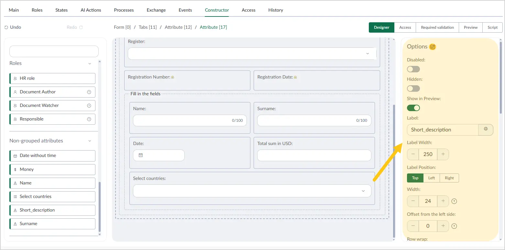Click the info icon on Document Watcher
Screen dimensions: 505x250
(89, 106)
